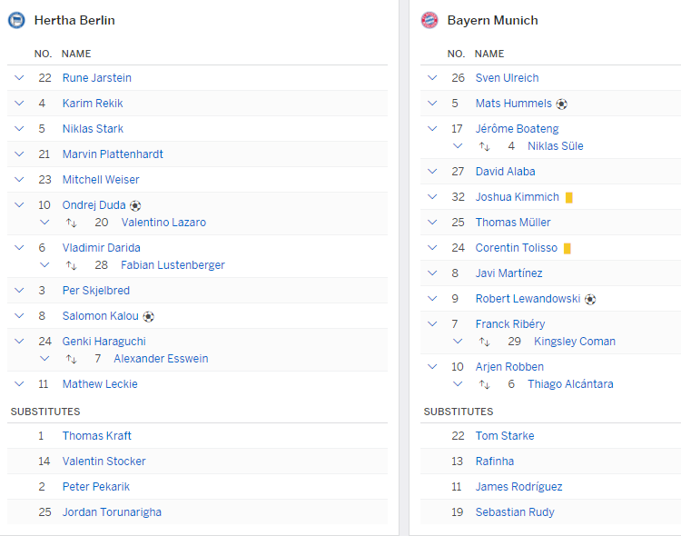
Task: Click the goal icon next to Robert Lewandowski
Action: [590, 299]
